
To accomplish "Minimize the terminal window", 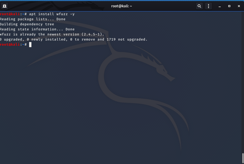I will 219,6.
